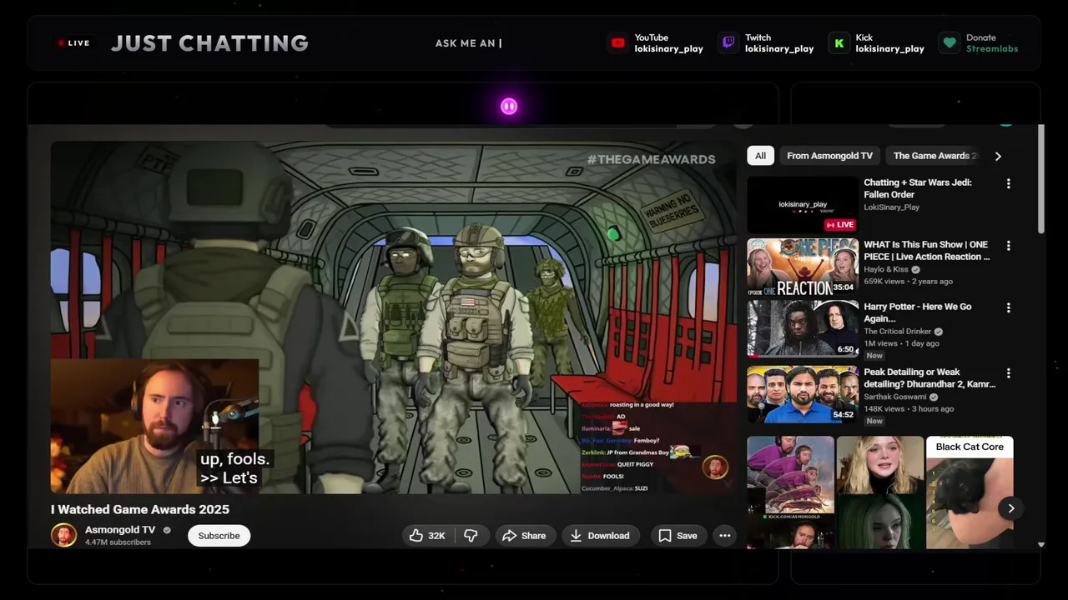Screen dimensions: 1068x600
Task: Click the main video player area
Action: pyautogui.click(x=394, y=317)
